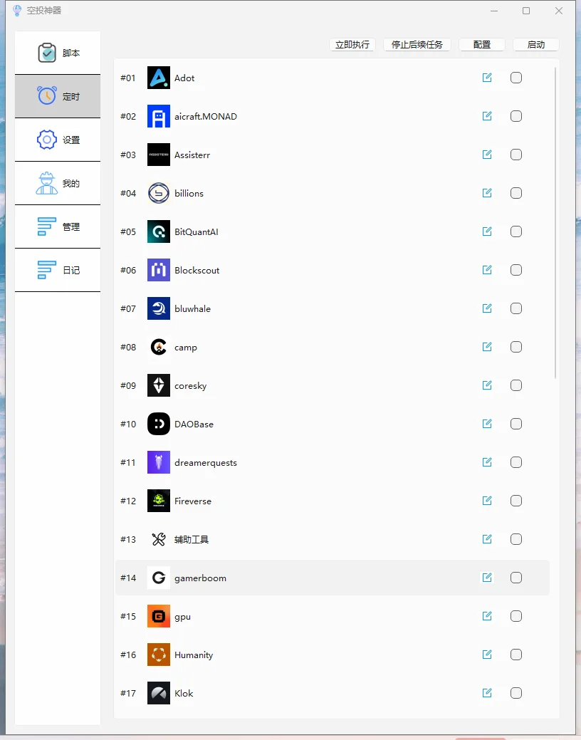581x740 pixels.
Task: Click edit icon on camp row
Action: [x=487, y=346]
